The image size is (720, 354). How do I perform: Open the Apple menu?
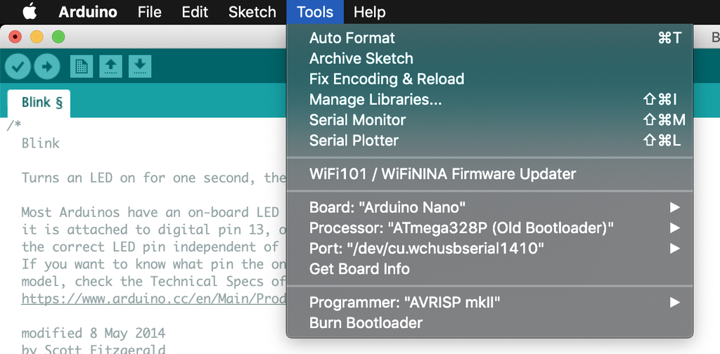click(x=29, y=12)
